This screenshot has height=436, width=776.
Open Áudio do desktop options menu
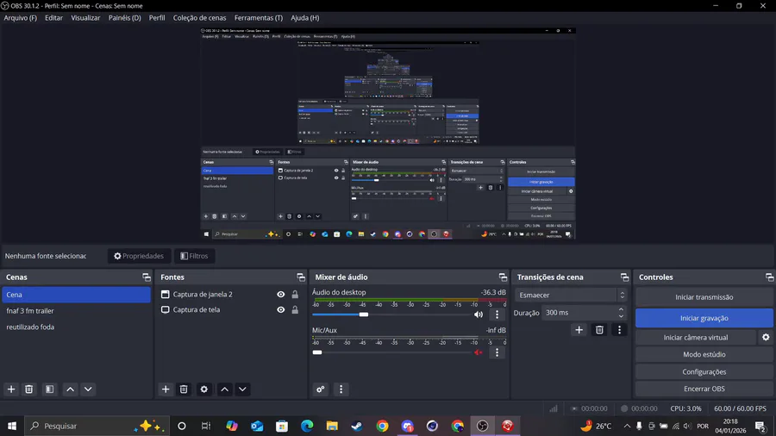click(497, 315)
